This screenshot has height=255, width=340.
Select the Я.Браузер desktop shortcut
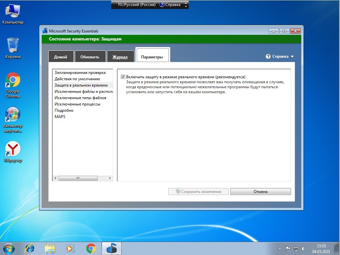pyautogui.click(x=13, y=152)
